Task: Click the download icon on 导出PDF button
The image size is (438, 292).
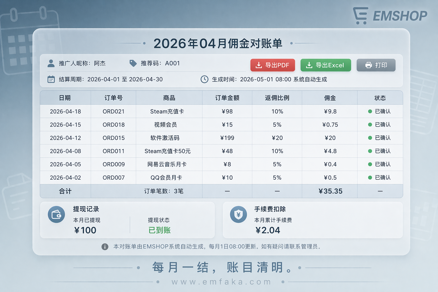Action: click(x=259, y=65)
